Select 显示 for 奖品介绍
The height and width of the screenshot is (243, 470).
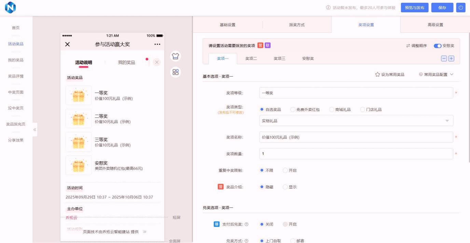285,187
